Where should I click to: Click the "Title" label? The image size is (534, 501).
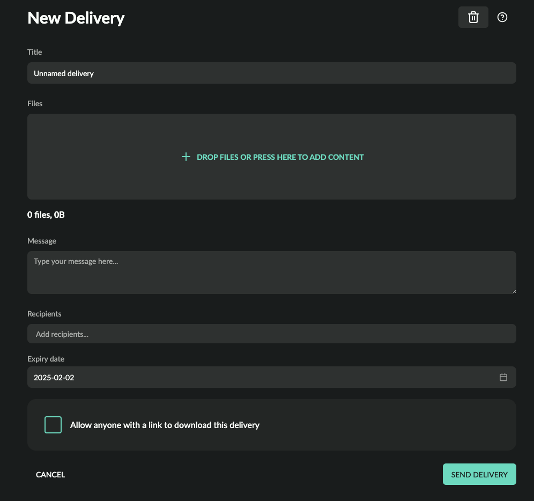(x=34, y=52)
